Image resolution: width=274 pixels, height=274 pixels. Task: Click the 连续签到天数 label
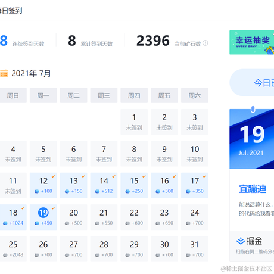point(28,43)
